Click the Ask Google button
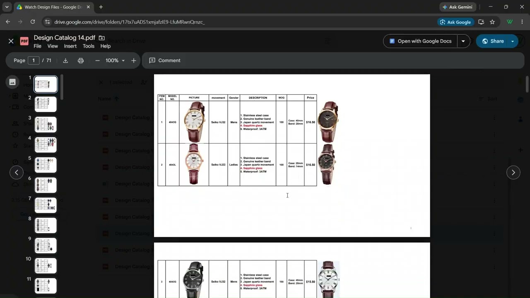 tap(455, 22)
